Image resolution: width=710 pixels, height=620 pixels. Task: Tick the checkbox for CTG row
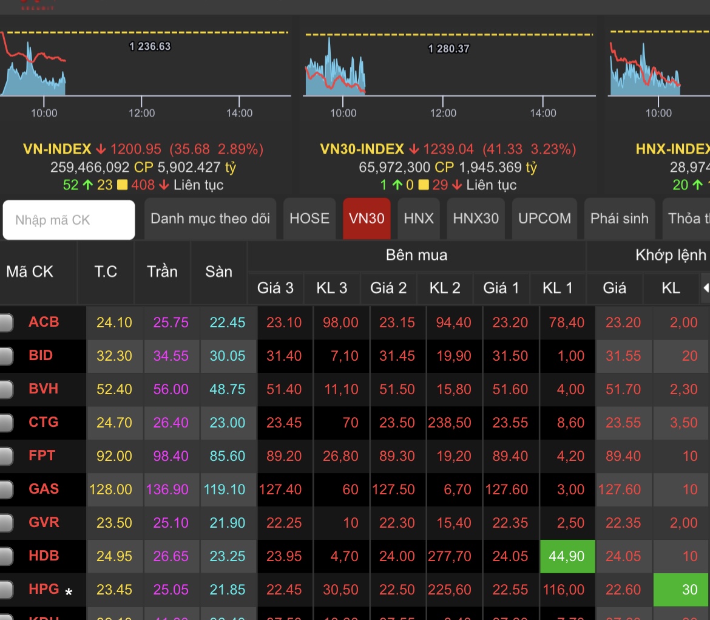coord(6,423)
